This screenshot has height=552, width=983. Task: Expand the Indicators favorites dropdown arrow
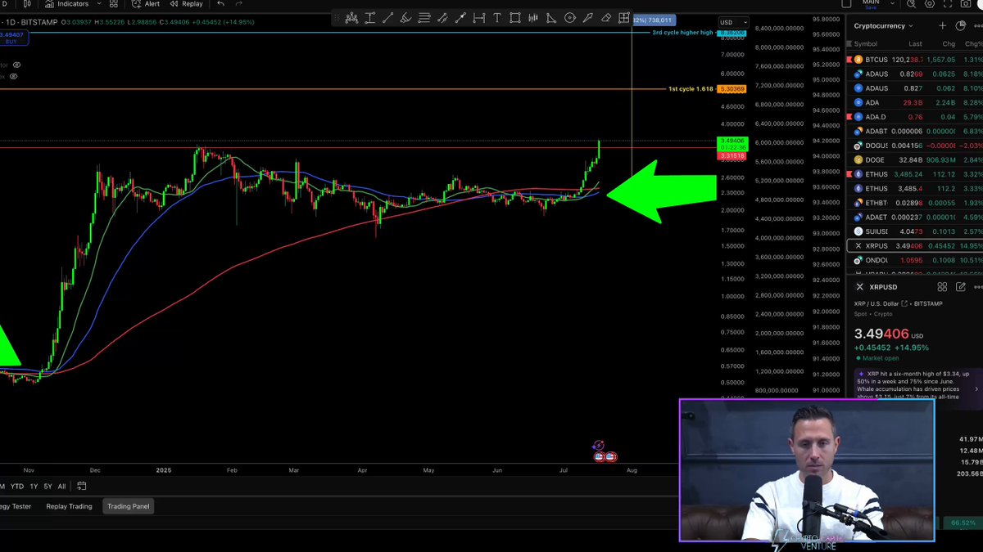[x=98, y=4]
